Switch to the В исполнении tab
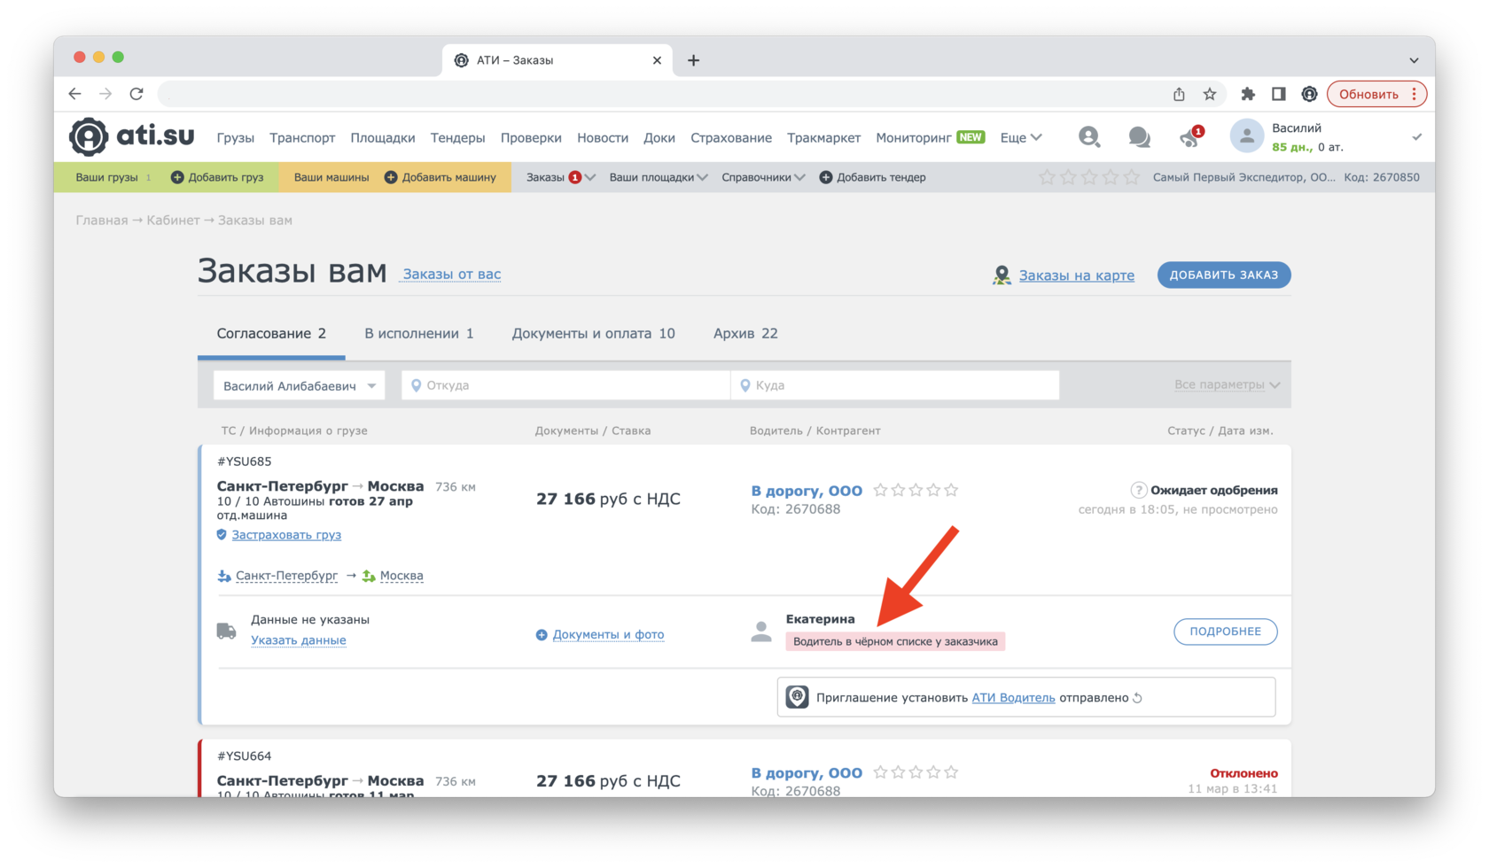Viewport: 1489px width, 868px height. (x=419, y=334)
